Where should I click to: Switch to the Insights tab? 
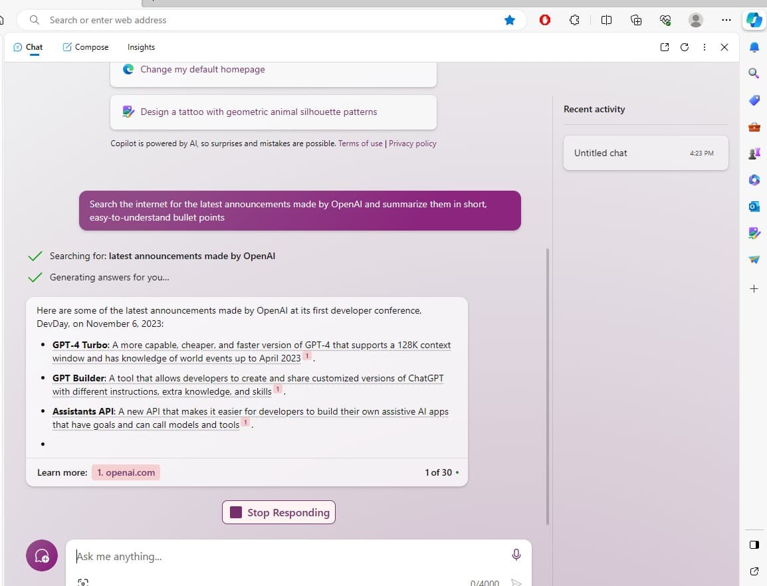(x=141, y=47)
